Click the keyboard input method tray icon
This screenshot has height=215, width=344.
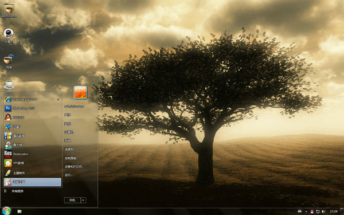(x=300, y=211)
